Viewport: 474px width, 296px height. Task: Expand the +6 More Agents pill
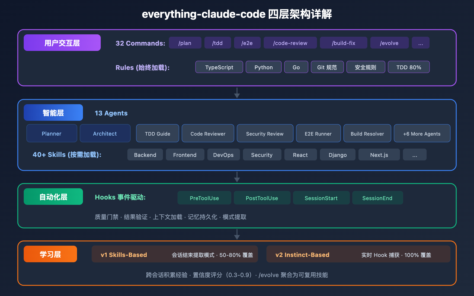422,133
